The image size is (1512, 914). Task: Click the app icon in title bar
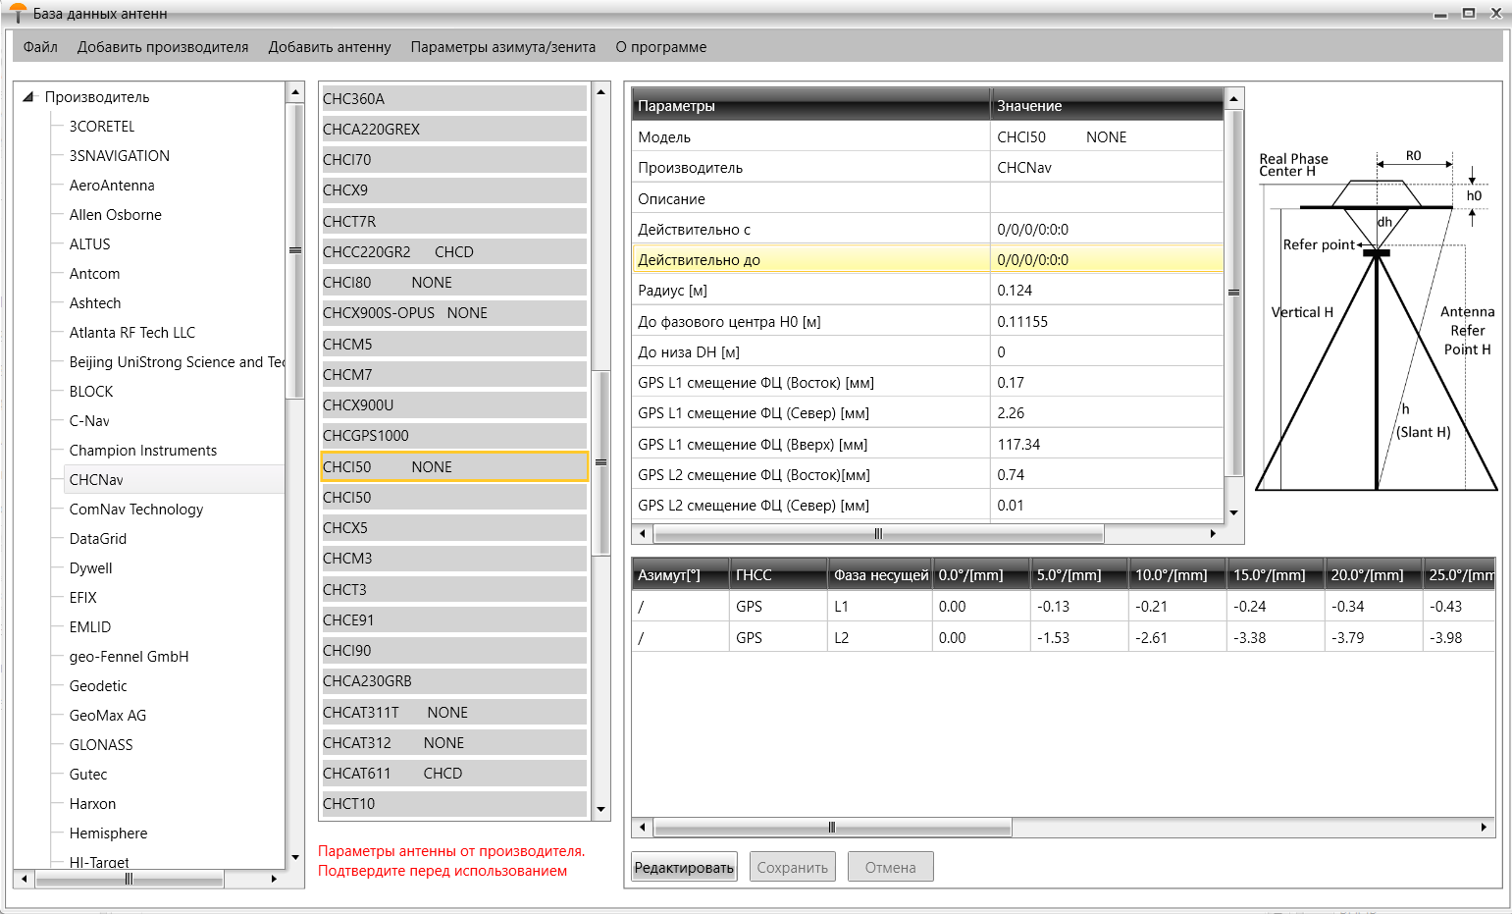(18, 13)
